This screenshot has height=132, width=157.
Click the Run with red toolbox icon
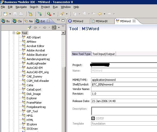click(49, 14)
